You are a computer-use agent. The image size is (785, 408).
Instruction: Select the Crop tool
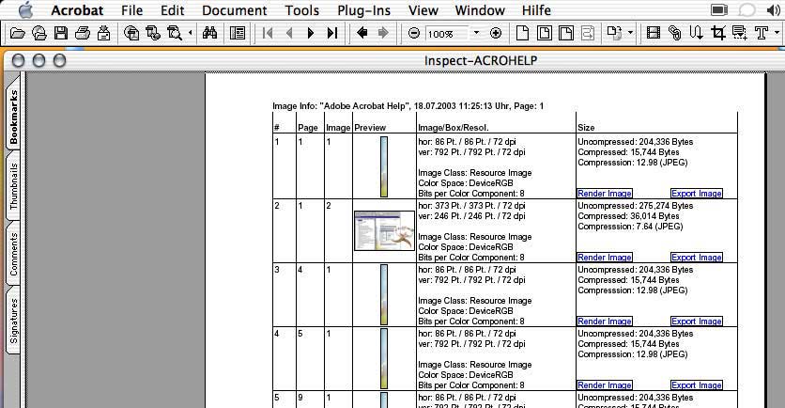tap(718, 33)
